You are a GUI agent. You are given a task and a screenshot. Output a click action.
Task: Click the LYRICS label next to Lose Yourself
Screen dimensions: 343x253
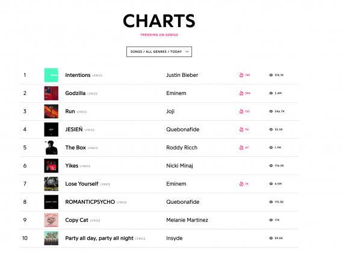[x=105, y=184]
